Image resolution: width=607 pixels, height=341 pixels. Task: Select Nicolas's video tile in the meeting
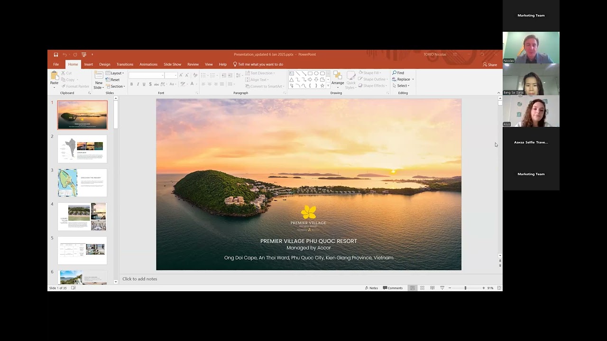coord(531,47)
